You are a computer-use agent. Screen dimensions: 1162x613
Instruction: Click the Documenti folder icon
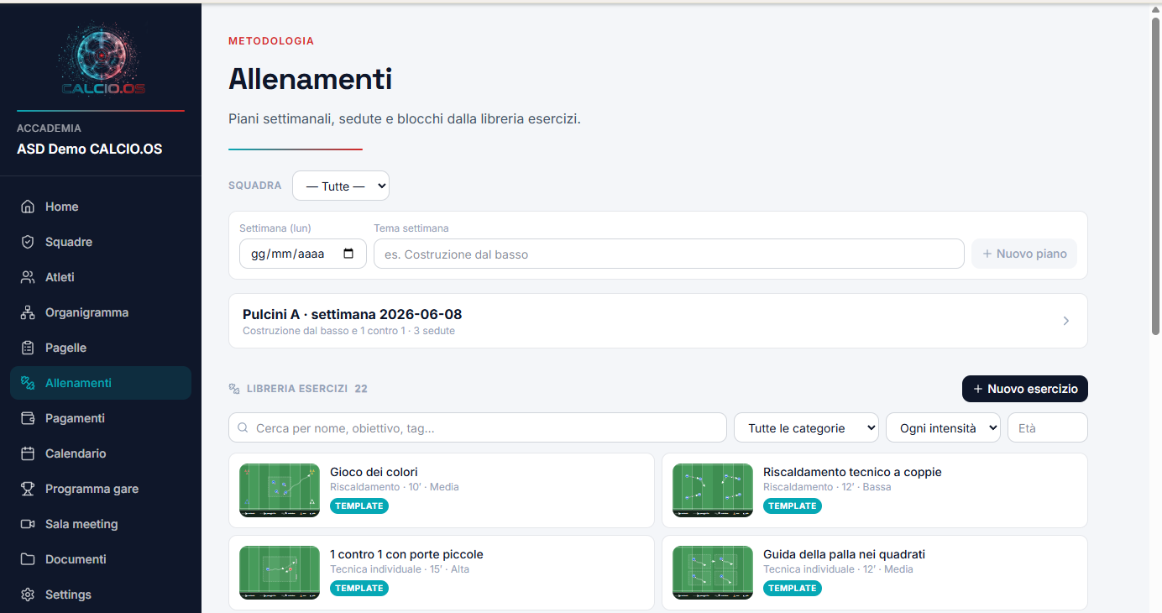[28, 559]
